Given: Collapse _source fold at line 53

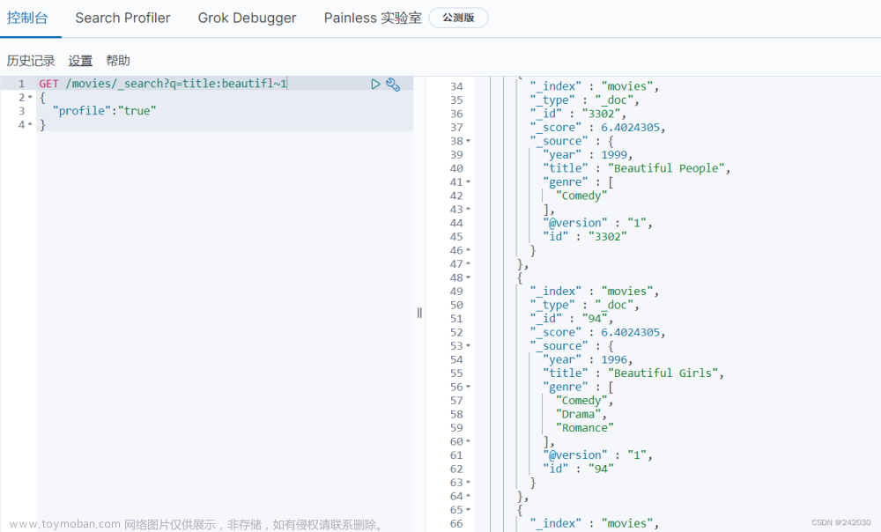Looking at the screenshot, I should tap(468, 346).
